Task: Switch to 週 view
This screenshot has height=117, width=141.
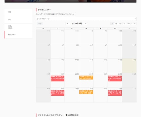Action: (116, 24)
